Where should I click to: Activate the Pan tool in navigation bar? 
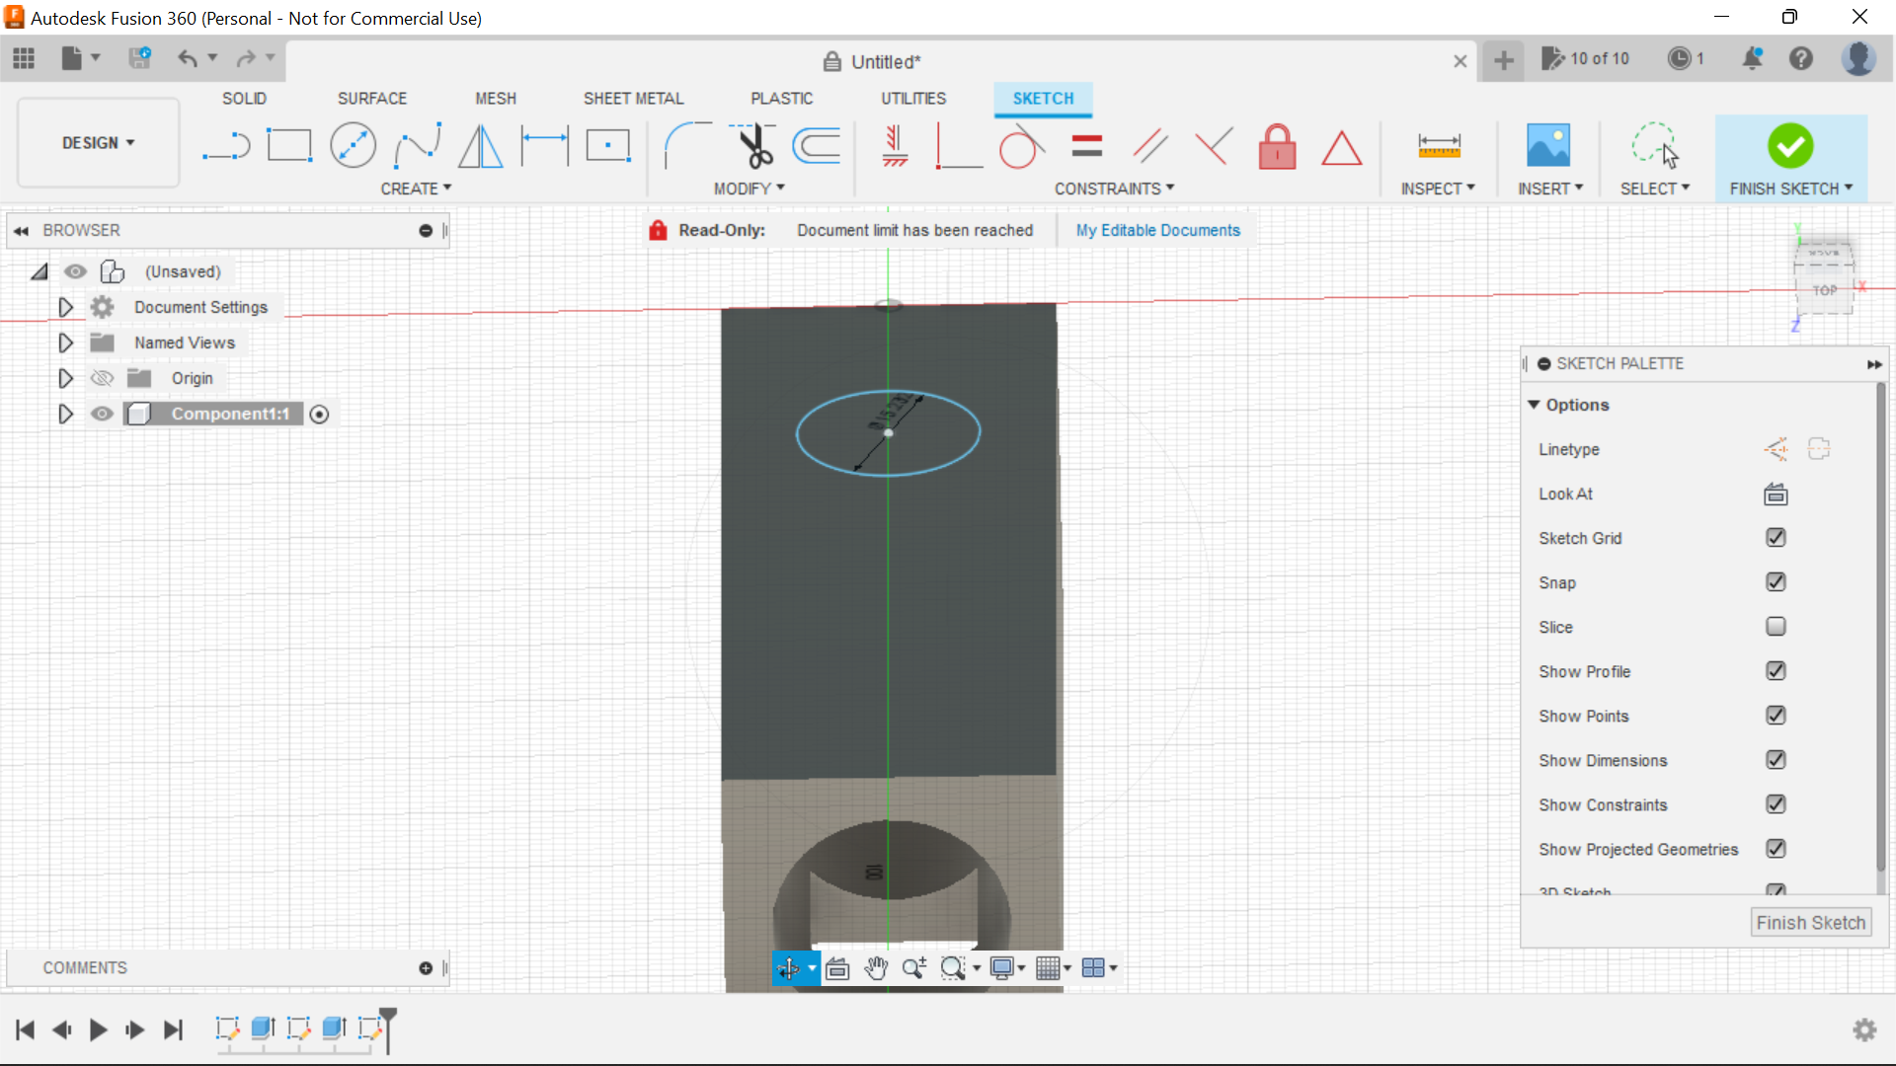[877, 968]
